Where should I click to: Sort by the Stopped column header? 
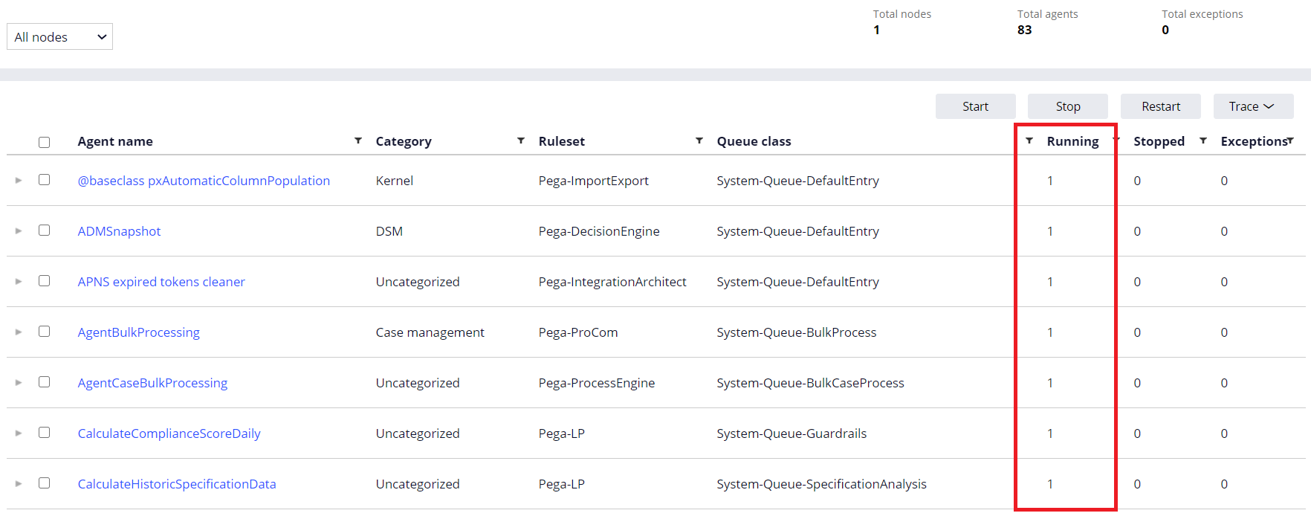[x=1159, y=141]
